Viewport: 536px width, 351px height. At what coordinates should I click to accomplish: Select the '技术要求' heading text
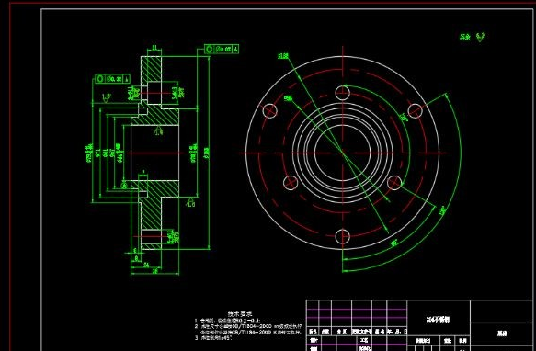tap(240, 313)
